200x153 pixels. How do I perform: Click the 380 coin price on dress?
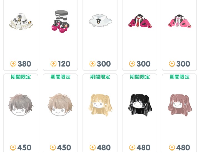[x=24, y=64]
